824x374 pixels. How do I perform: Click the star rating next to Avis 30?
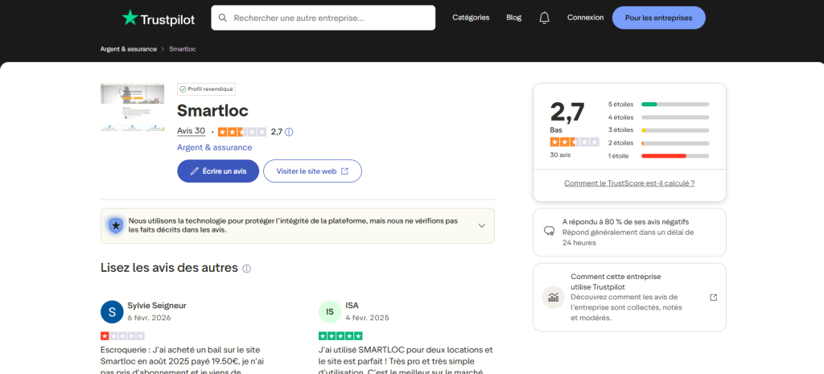242,132
